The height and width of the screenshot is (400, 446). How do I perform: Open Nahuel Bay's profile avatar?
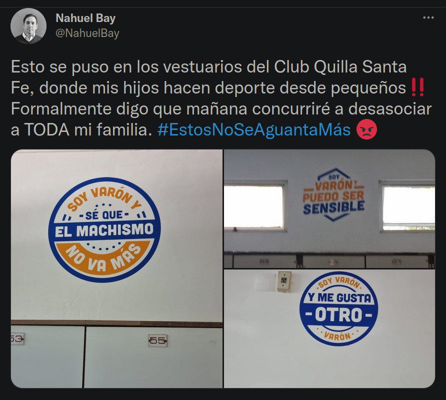click(x=28, y=26)
